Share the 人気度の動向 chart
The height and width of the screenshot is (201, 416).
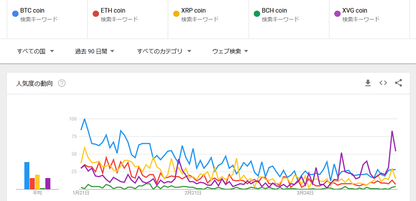(x=398, y=83)
